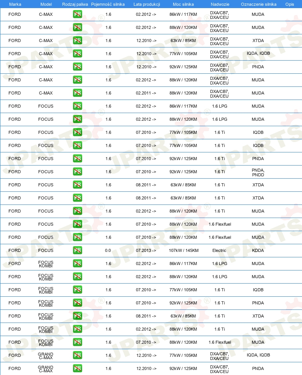302x375 pixels.
Task: Select '1.6 LPG' cell in FOCUS 86kW row
Action: [220, 106]
